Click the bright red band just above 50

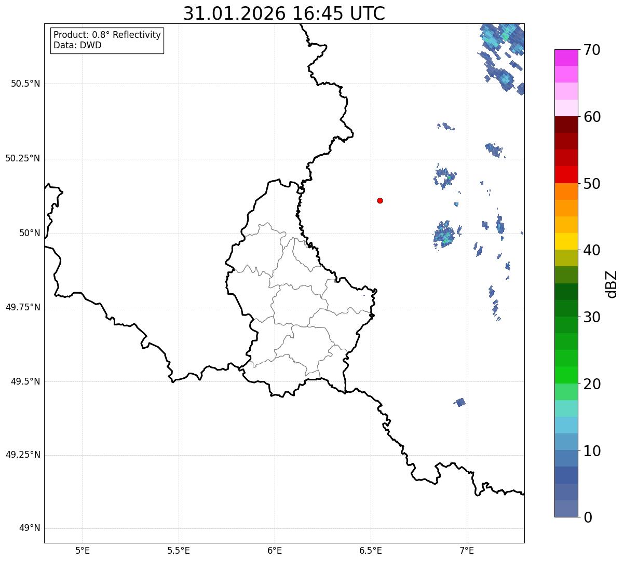tap(566, 174)
